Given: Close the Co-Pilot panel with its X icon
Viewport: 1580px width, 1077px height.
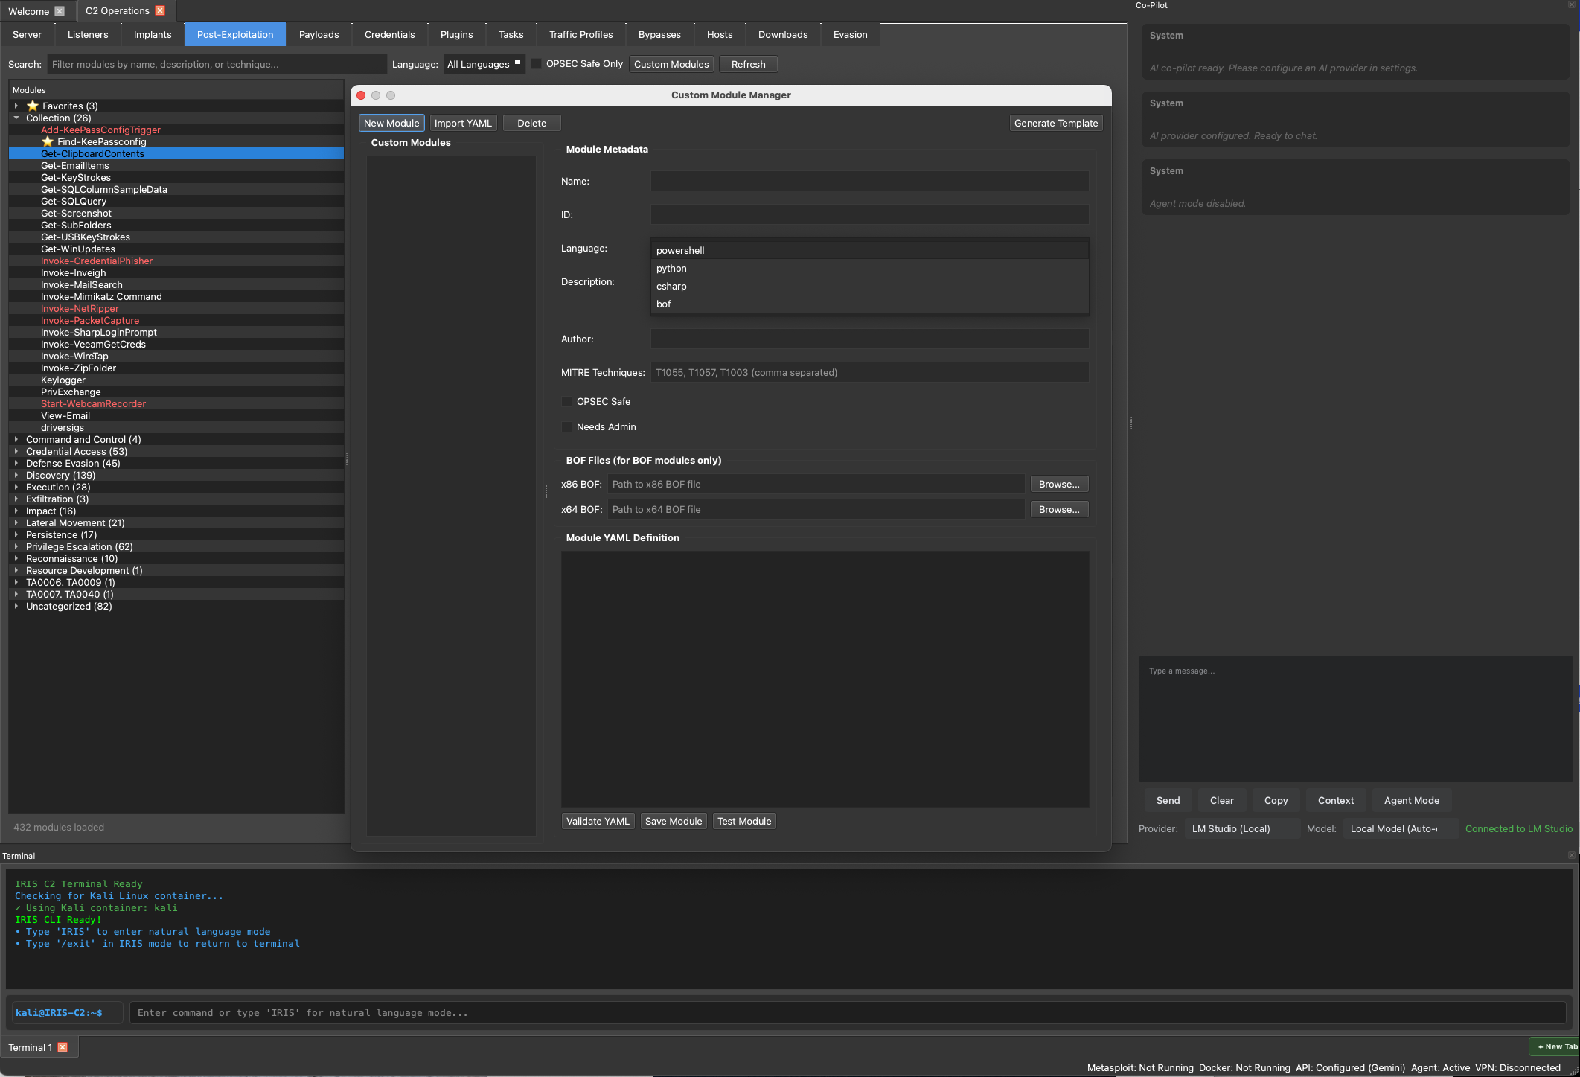Looking at the screenshot, I should 1571,5.
